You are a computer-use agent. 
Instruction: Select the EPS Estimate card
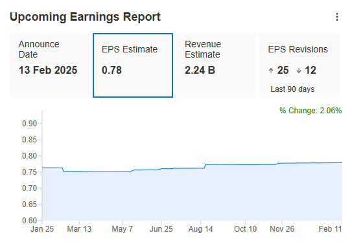(x=133, y=65)
